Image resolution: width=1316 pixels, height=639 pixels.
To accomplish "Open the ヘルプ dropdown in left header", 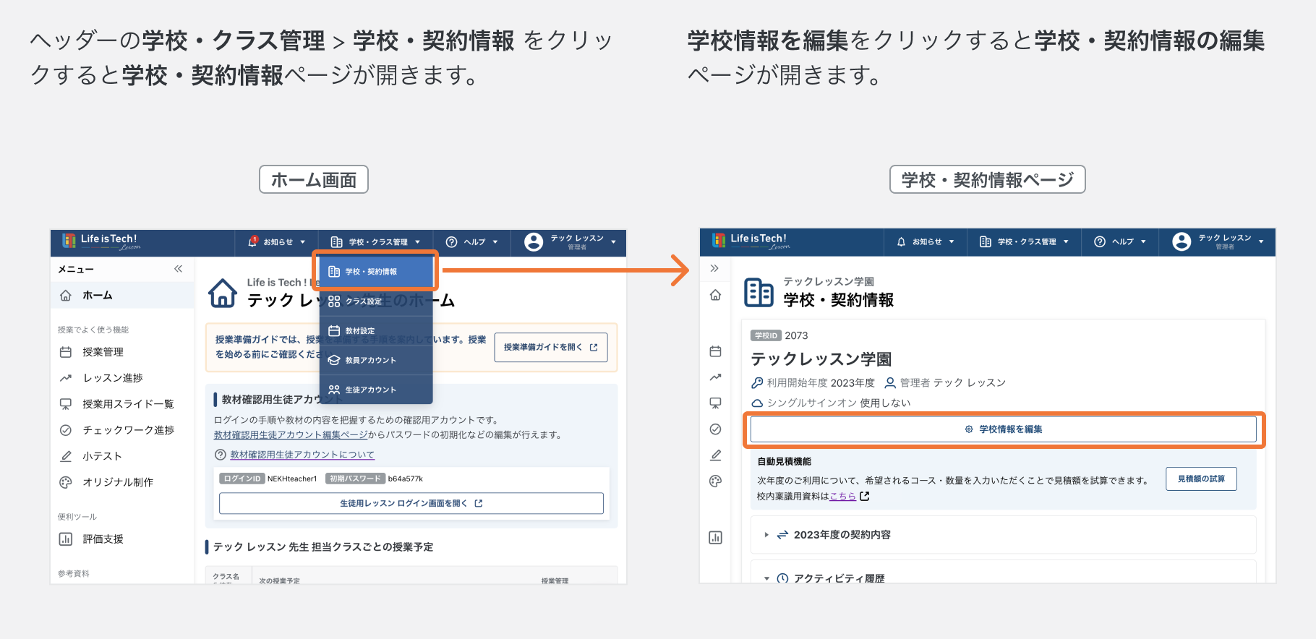I will tap(472, 242).
